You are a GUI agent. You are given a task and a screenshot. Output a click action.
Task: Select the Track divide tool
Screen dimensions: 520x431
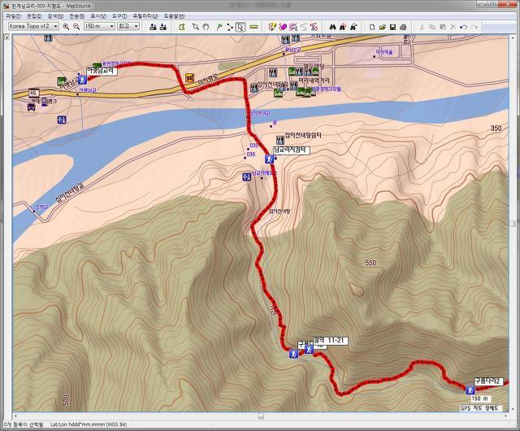pos(293,27)
